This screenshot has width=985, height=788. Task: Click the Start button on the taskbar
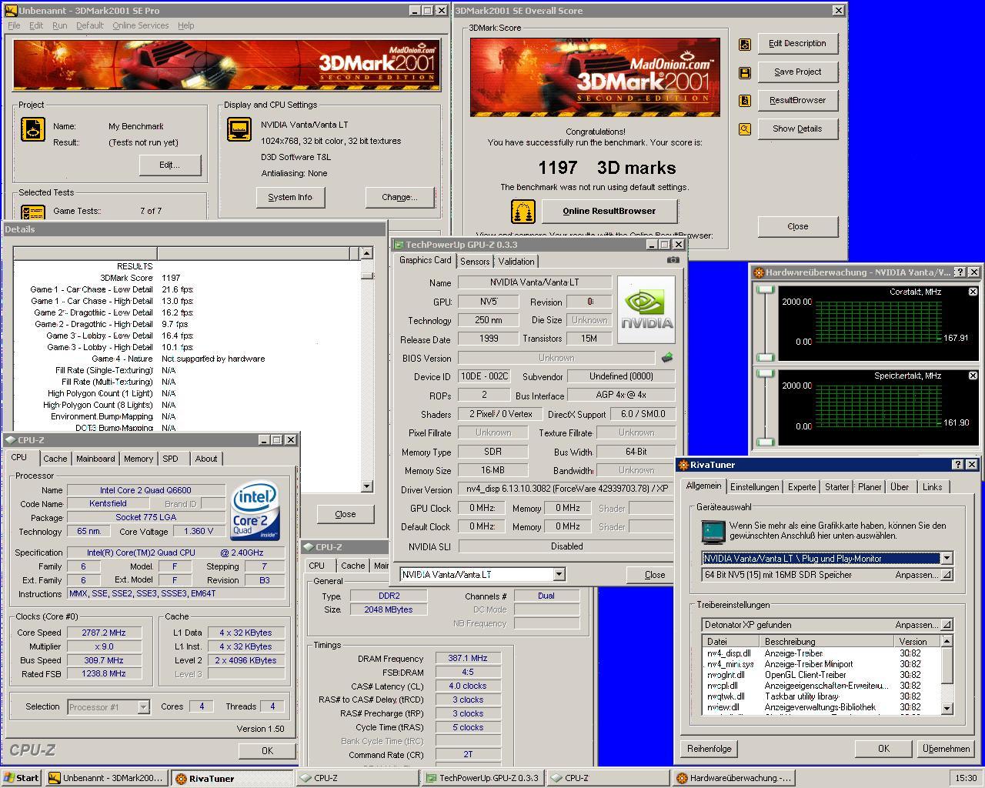click(22, 778)
